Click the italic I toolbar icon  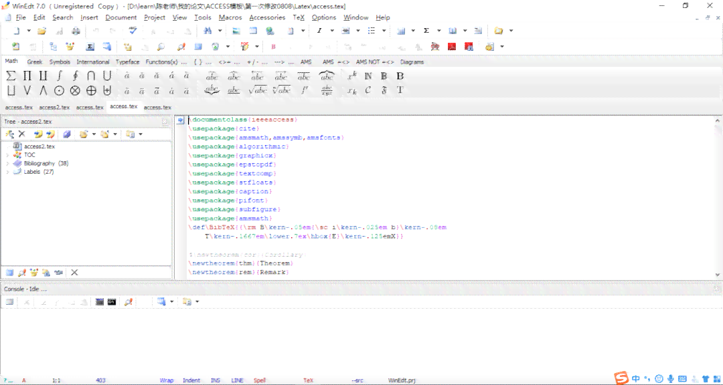pos(319,31)
